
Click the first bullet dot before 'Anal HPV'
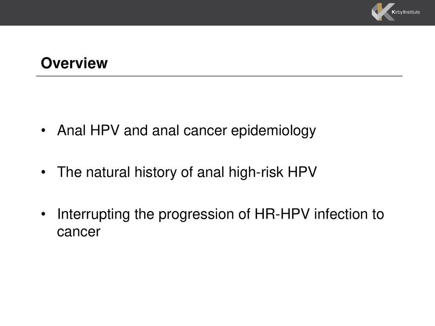43,131
